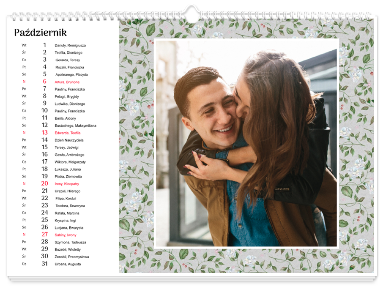Click the entry Gerarda, Teresy

click(x=68, y=60)
